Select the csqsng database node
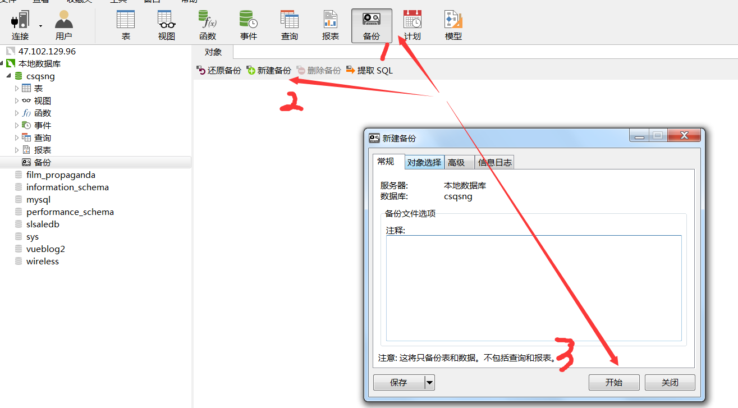 coord(40,76)
